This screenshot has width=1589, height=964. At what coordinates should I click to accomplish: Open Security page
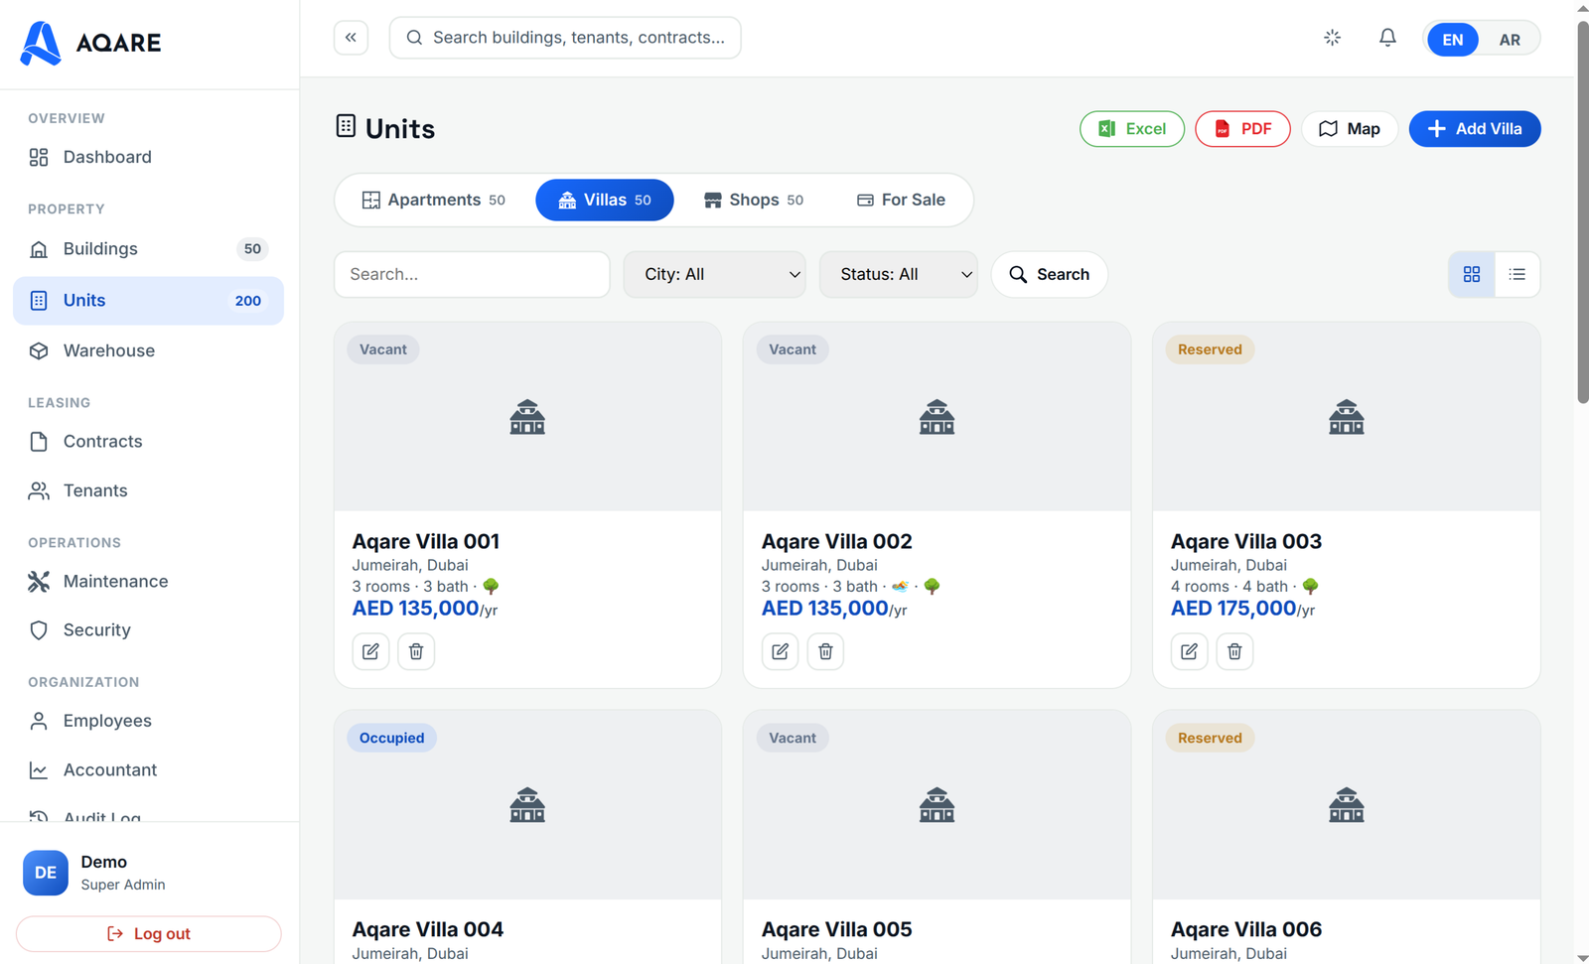(x=148, y=630)
